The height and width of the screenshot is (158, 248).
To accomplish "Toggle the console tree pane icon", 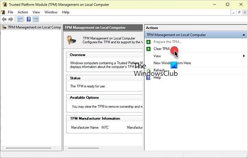I will [x=20, y=19].
